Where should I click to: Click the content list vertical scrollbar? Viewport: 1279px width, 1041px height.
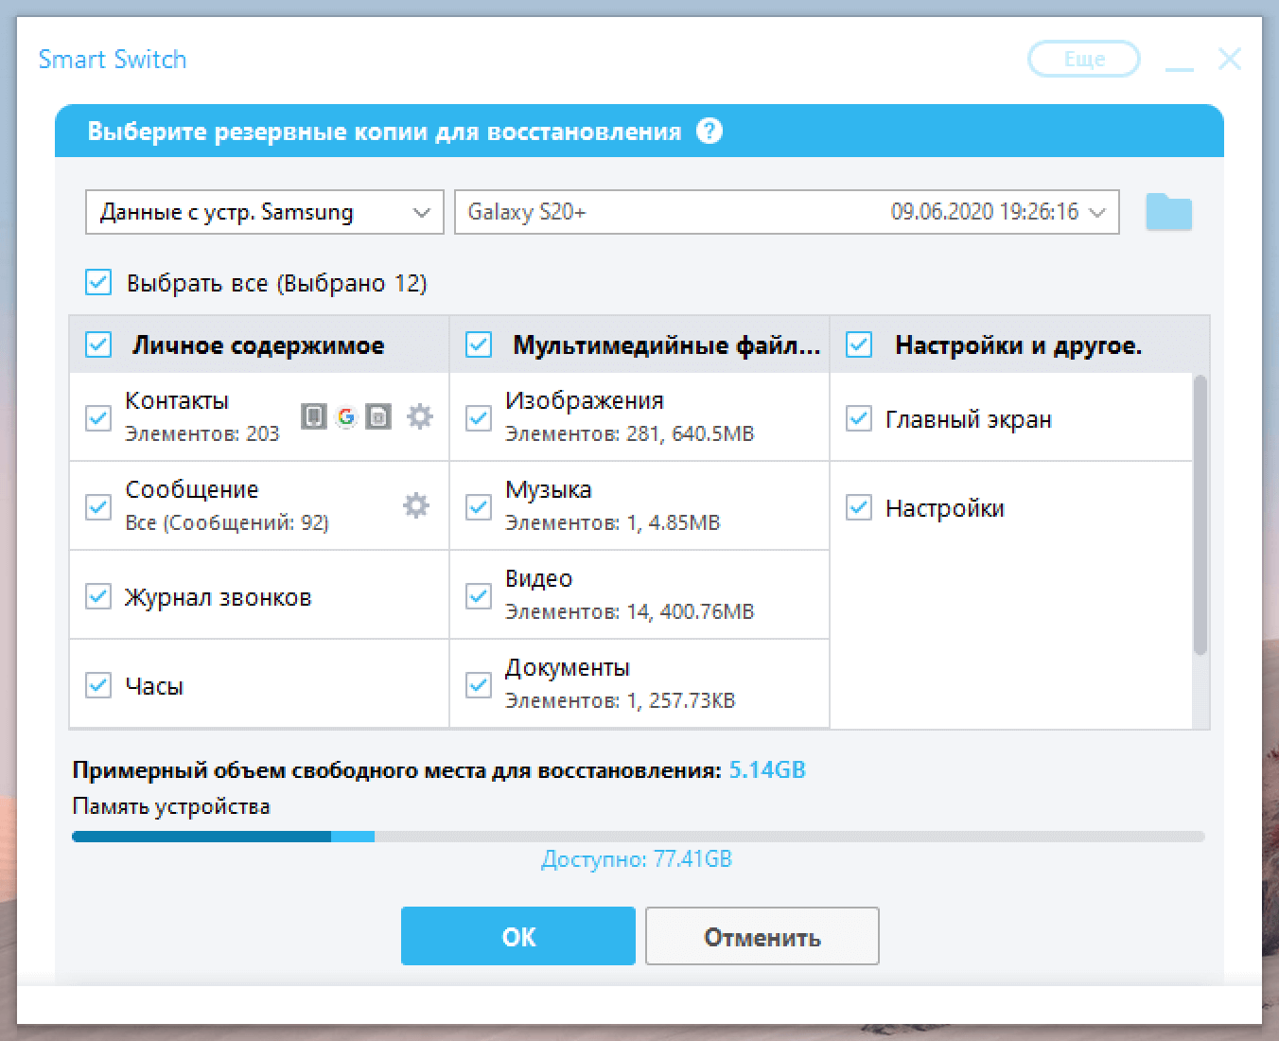pyautogui.click(x=1200, y=516)
